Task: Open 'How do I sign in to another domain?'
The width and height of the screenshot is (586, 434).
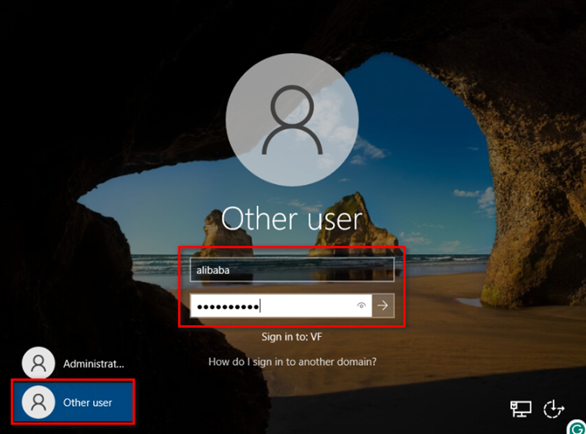Action: (292, 362)
